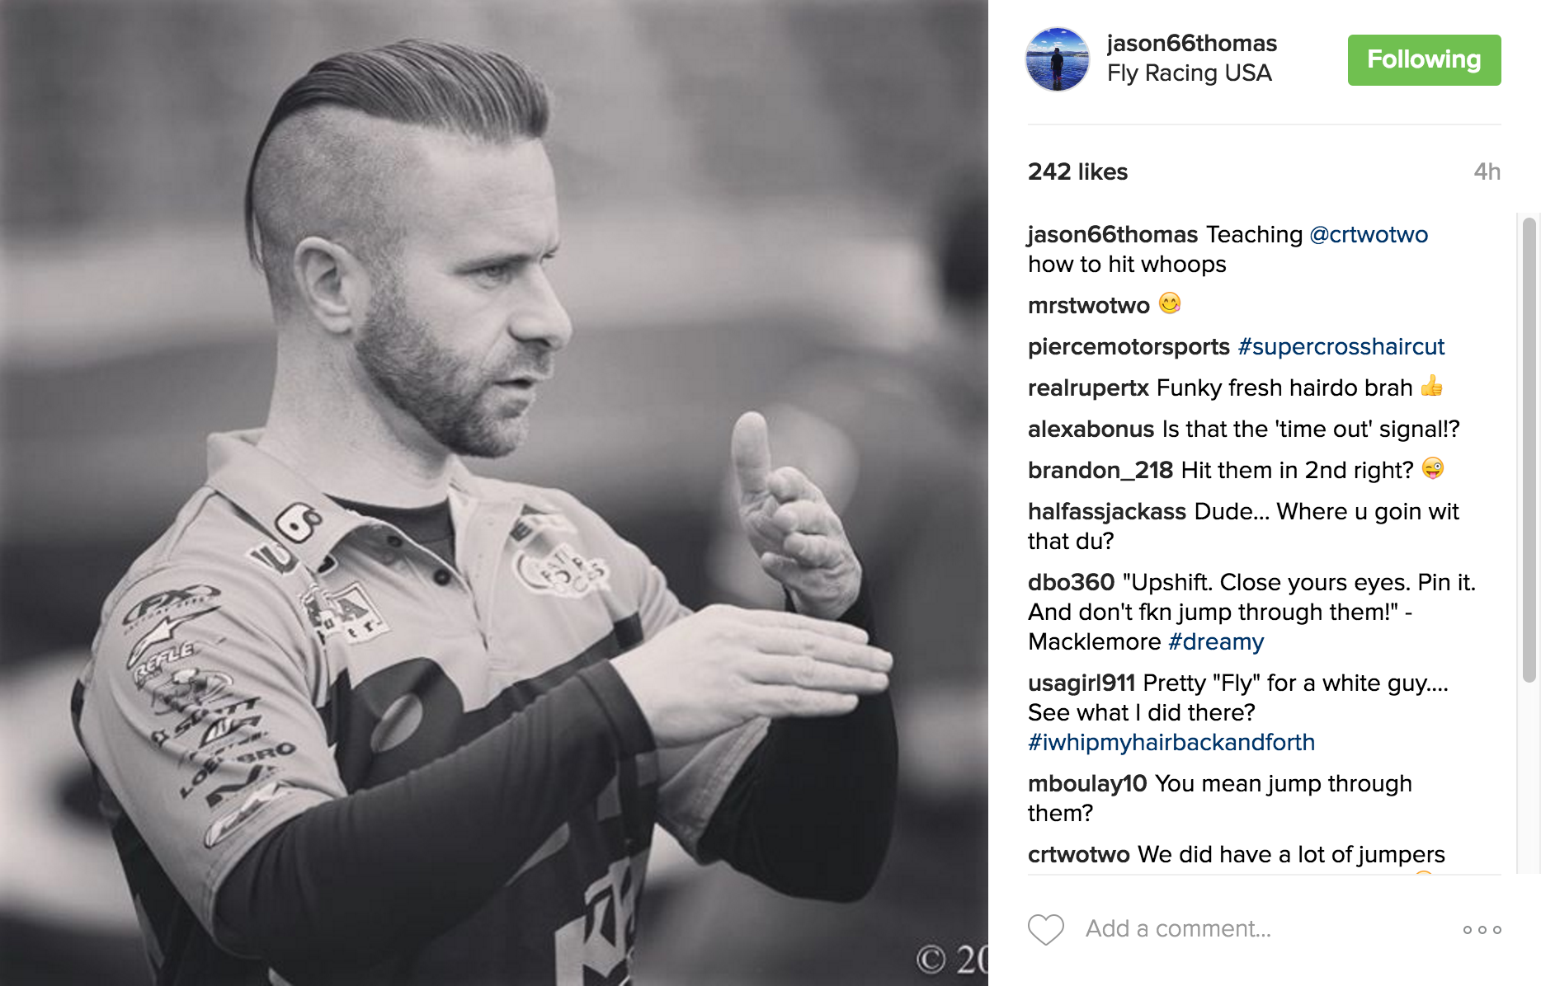Image resolution: width=1541 pixels, height=986 pixels.
Task: Open the @crtwotwo mention in caption
Action: tap(1369, 235)
